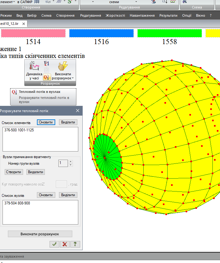Viewport: 220px width, 263px height.
Task: Click the small arrows icon above Q button
Action: click(x=46, y=63)
